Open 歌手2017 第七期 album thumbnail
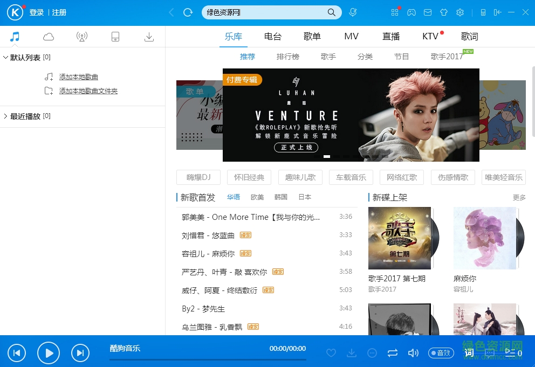 pos(400,238)
